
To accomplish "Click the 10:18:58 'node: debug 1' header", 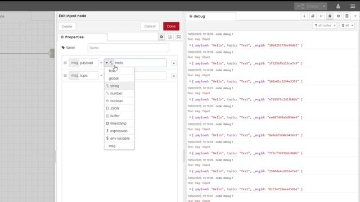I will click(224, 34).
